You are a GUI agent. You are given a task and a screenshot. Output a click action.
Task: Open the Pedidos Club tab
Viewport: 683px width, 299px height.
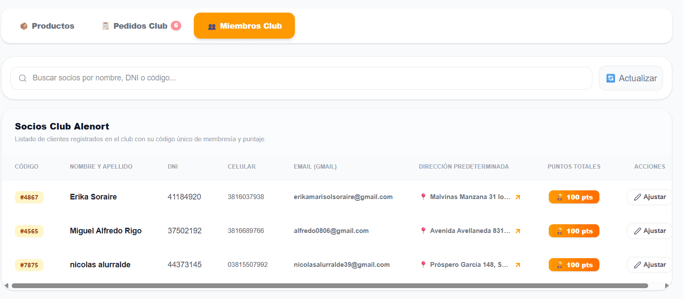pos(141,26)
